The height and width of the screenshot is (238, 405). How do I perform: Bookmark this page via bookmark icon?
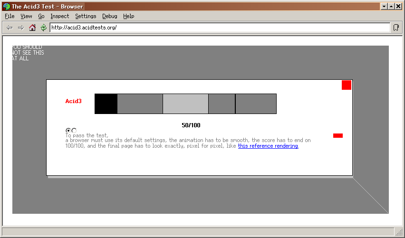(x=396, y=28)
